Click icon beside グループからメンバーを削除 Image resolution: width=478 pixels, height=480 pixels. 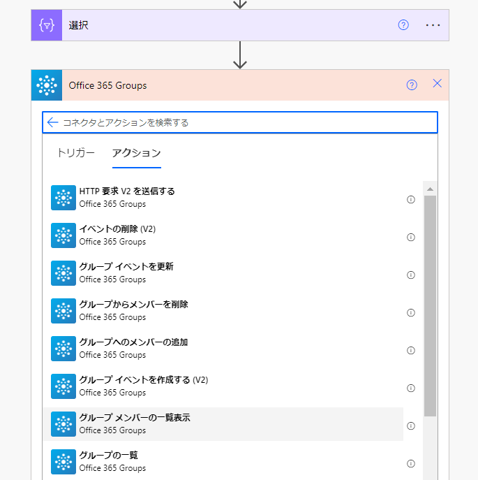tap(64, 311)
